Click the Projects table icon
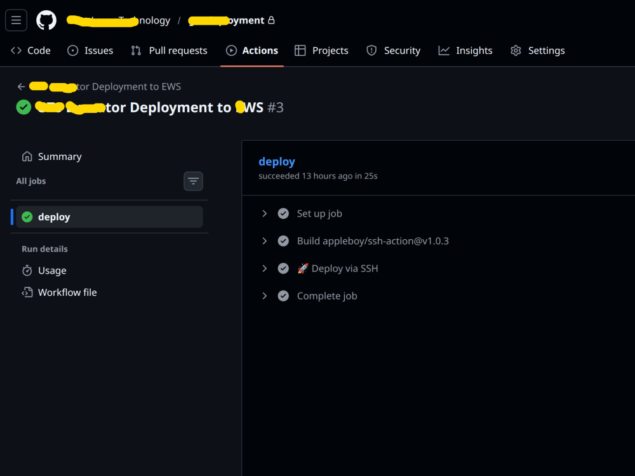Viewport: 635px width, 476px height. coord(300,51)
